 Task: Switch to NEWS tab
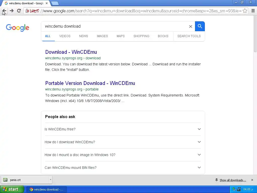pos(83,36)
